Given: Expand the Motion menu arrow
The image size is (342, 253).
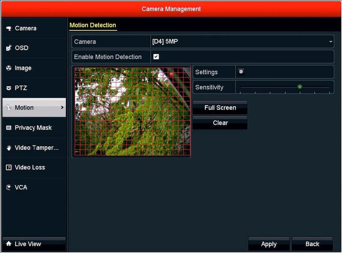Looking at the screenshot, I should [x=62, y=108].
